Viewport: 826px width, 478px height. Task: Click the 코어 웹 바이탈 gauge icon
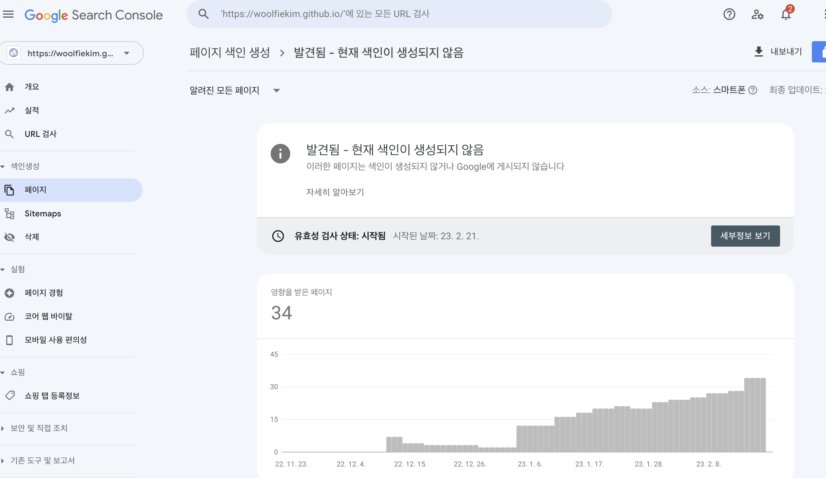(9, 317)
